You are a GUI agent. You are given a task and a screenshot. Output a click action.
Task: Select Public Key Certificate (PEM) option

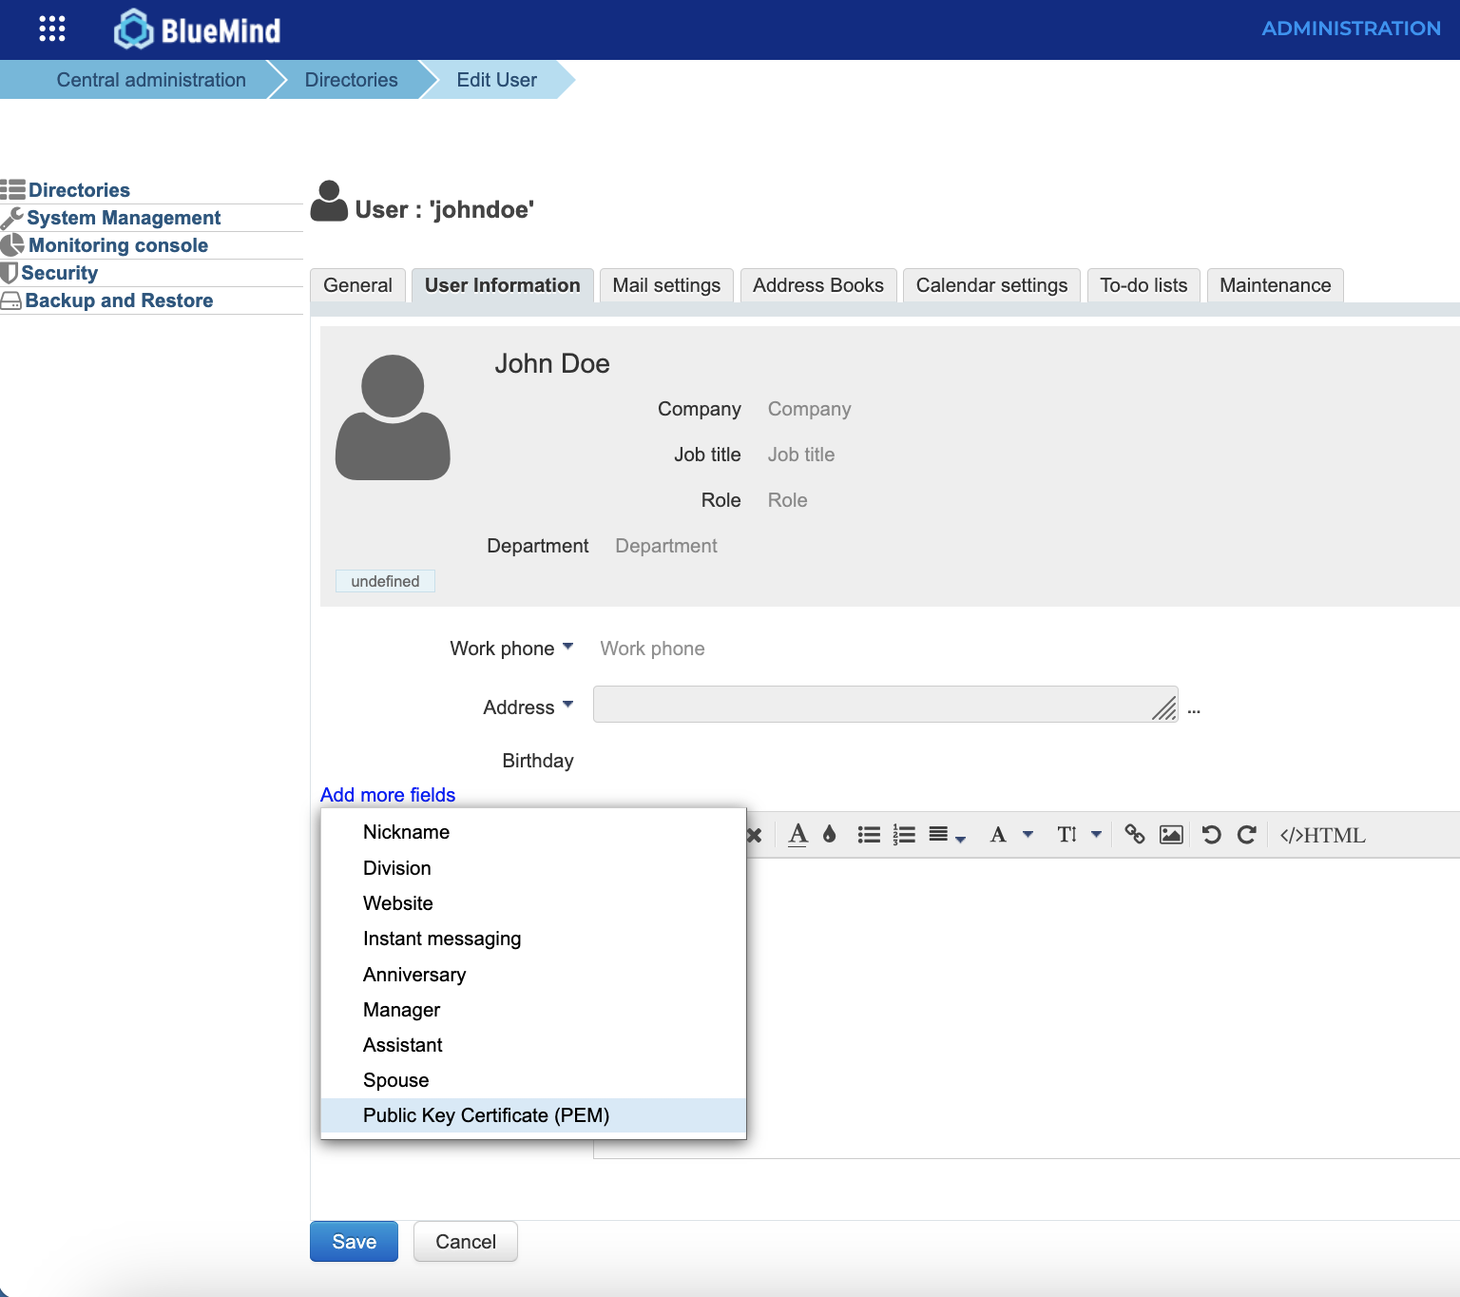click(486, 1115)
